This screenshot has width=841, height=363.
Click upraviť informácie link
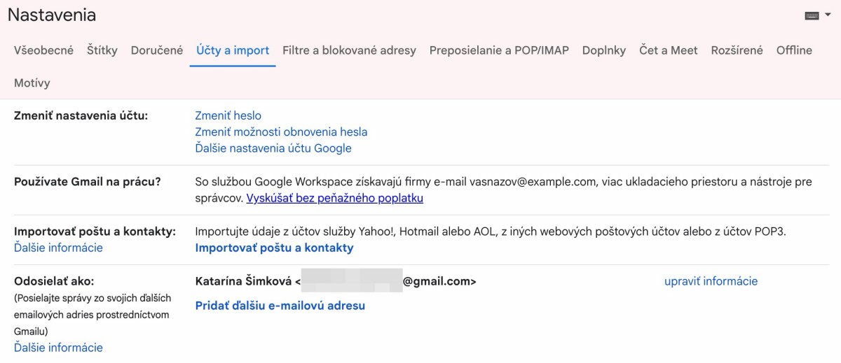(x=711, y=281)
